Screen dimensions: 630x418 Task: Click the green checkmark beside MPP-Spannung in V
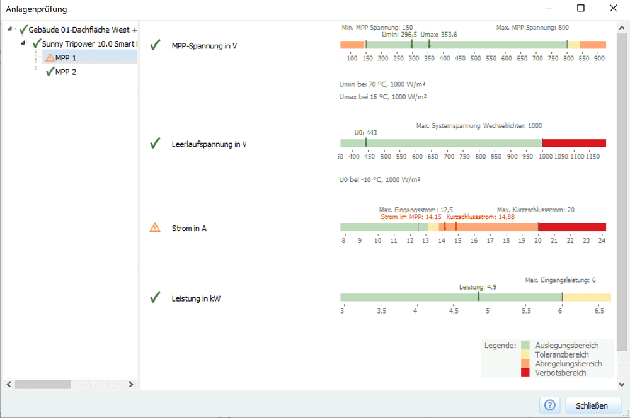pyautogui.click(x=155, y=45)
